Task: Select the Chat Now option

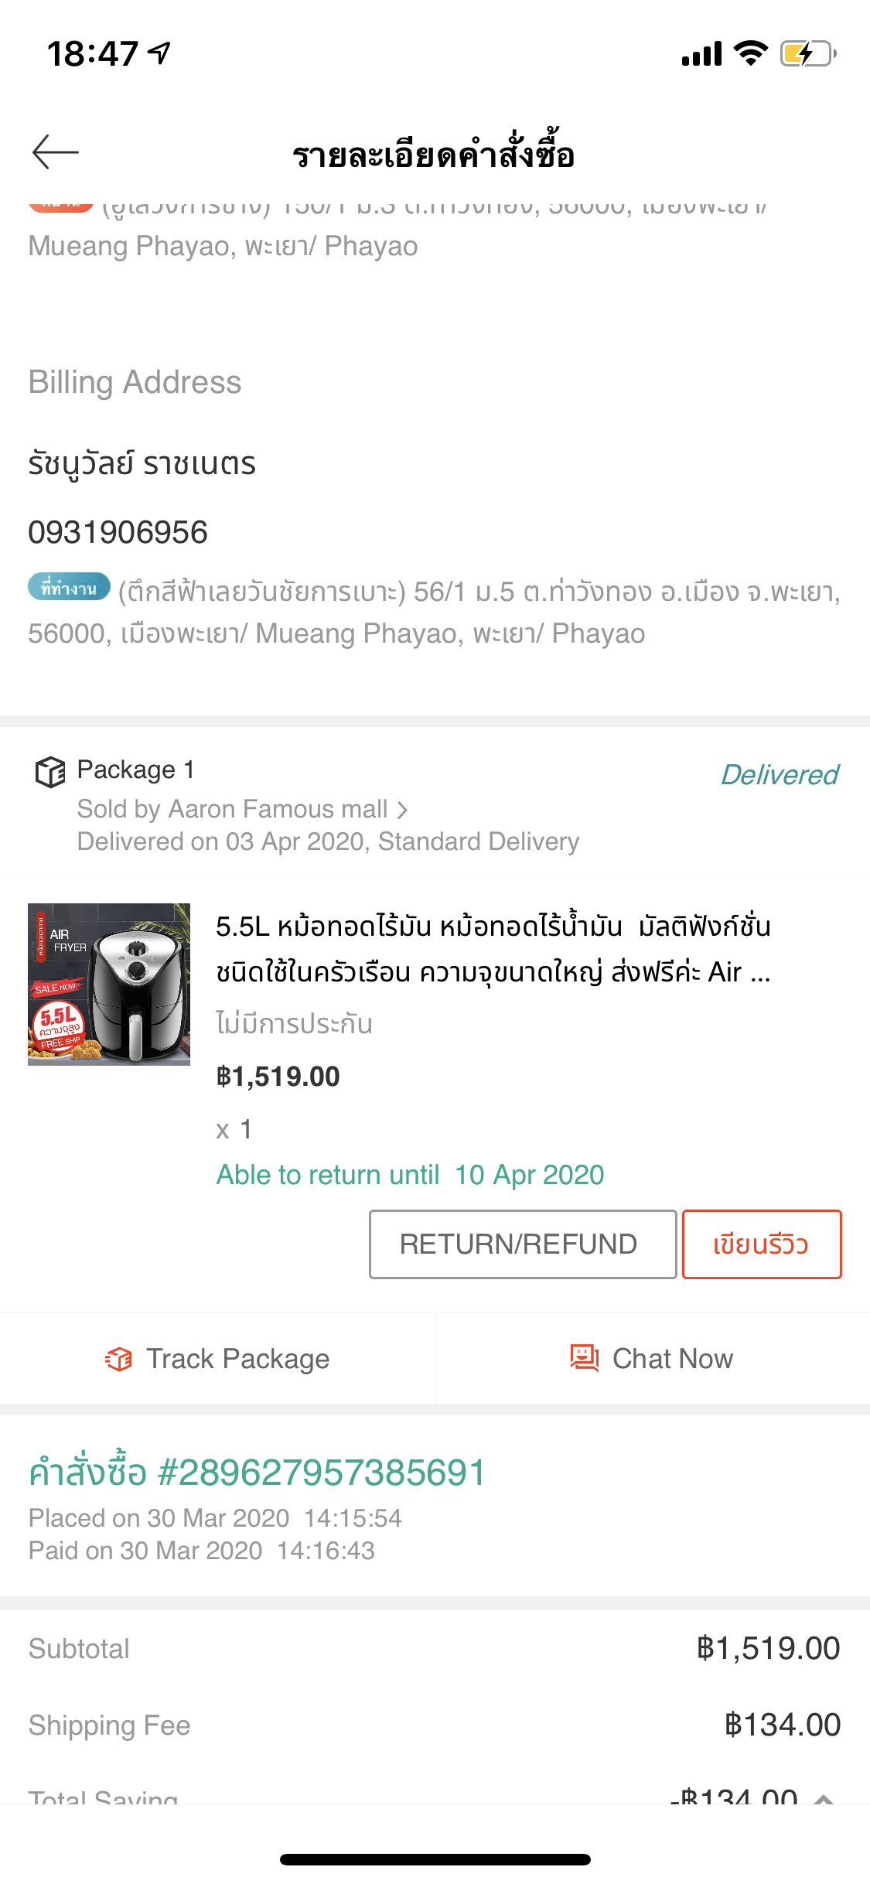Action: (x=653, y=1359)
